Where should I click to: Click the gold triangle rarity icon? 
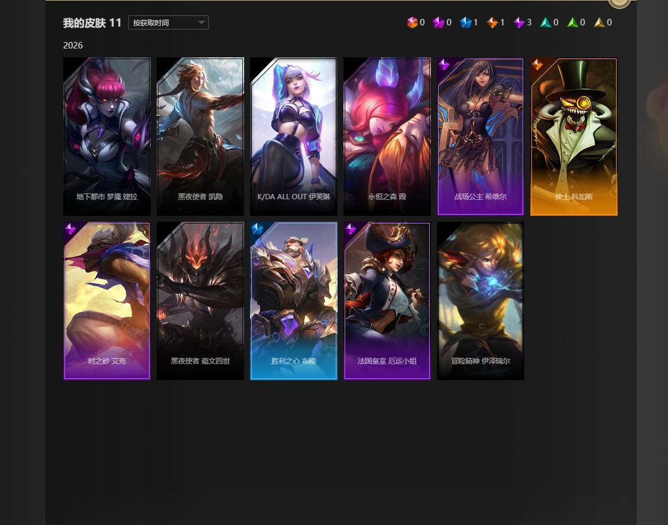[x=599, y=22]
